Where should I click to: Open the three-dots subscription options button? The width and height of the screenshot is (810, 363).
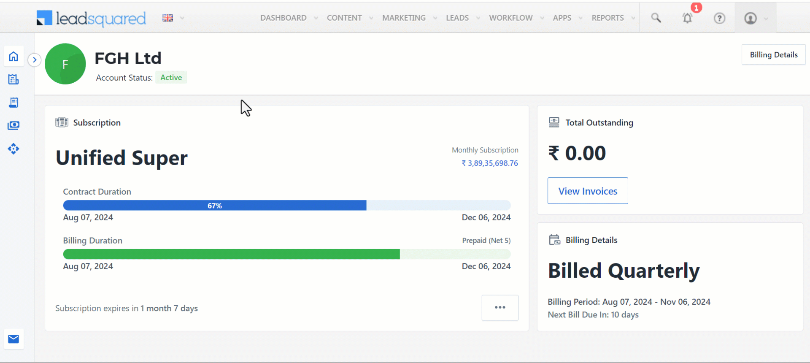point(500,308)
